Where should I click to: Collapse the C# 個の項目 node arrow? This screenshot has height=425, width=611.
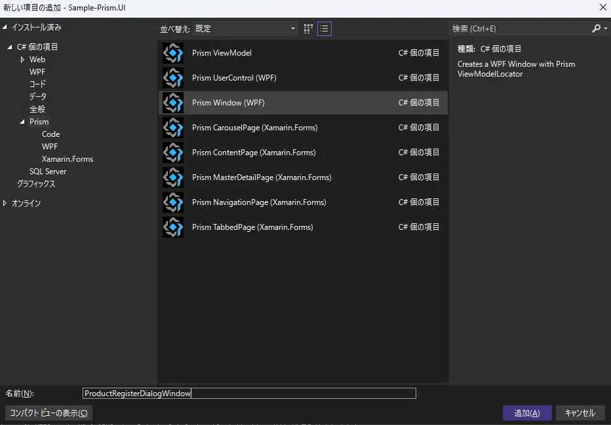(x=10, y=47)
